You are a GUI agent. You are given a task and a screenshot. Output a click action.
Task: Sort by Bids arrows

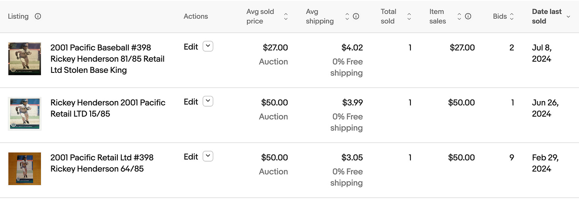click(x=512, y=16)
